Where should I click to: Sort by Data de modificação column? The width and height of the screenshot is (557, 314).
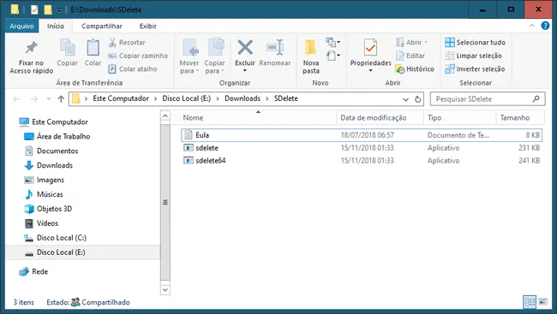pos(380,117)
